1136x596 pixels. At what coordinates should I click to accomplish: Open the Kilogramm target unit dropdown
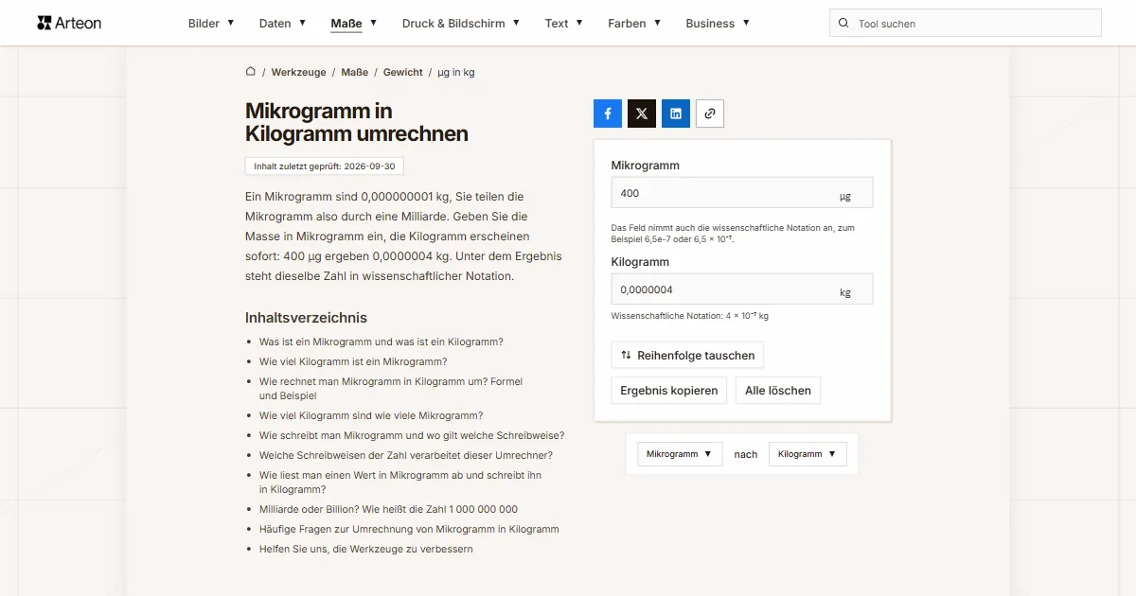[x=808, y=454]
